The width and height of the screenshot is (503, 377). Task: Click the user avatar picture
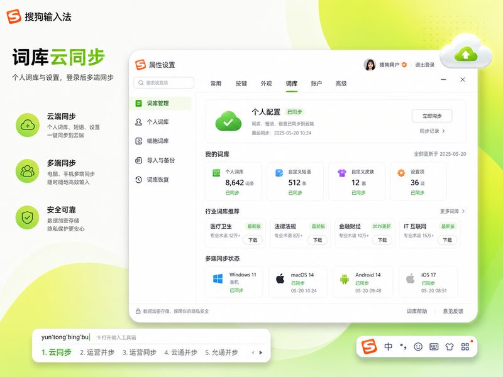(x=370, y=65)
